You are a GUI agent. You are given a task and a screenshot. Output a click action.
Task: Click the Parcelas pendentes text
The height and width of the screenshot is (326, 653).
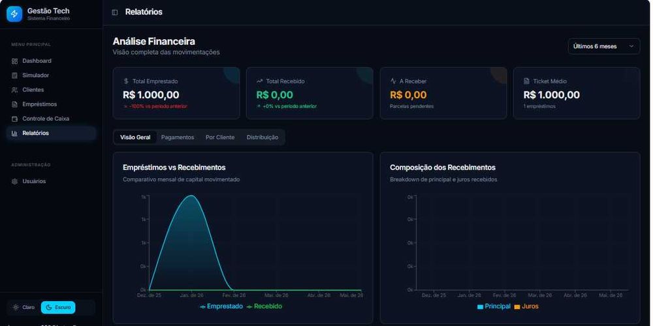coord(412,106)
